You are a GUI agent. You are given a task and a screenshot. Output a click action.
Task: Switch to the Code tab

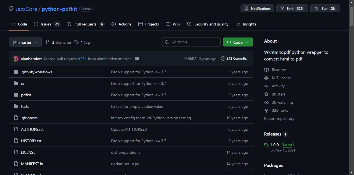(x=19, y=24)
